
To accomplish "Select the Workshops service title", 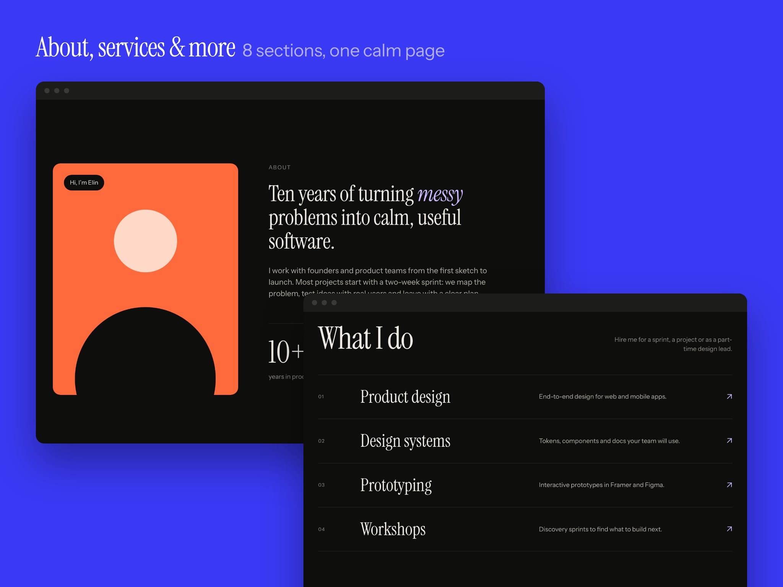I will click(x=393, y=529).
